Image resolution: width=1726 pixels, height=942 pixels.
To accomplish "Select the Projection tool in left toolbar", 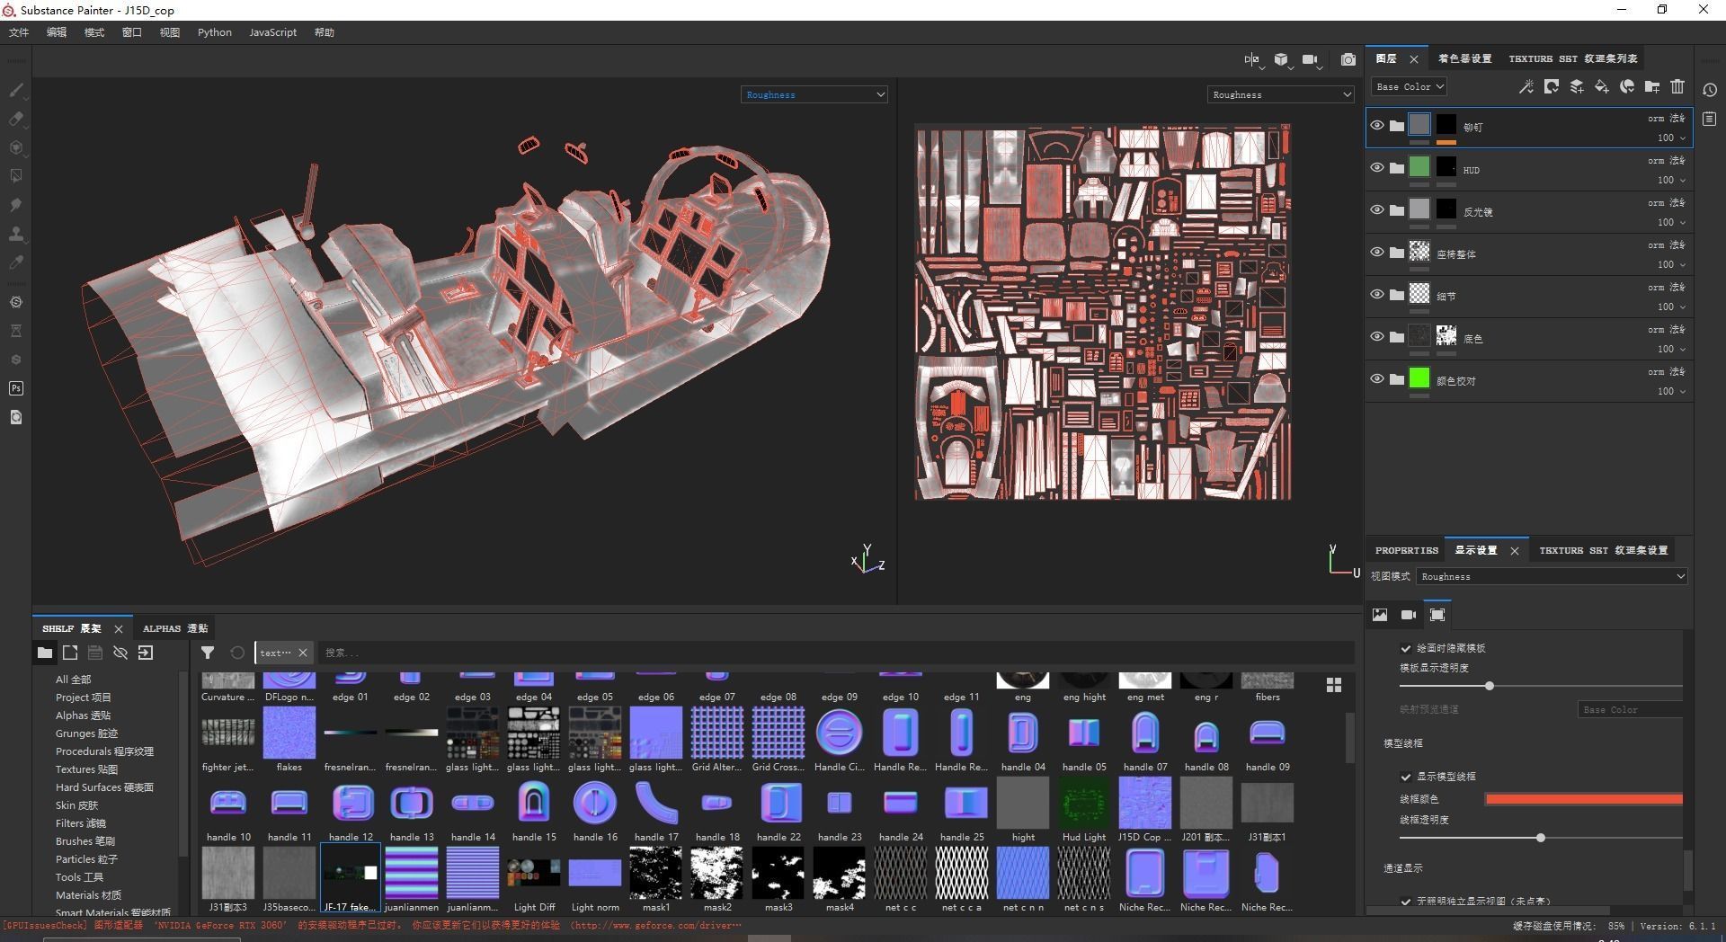I will point(16,147).
